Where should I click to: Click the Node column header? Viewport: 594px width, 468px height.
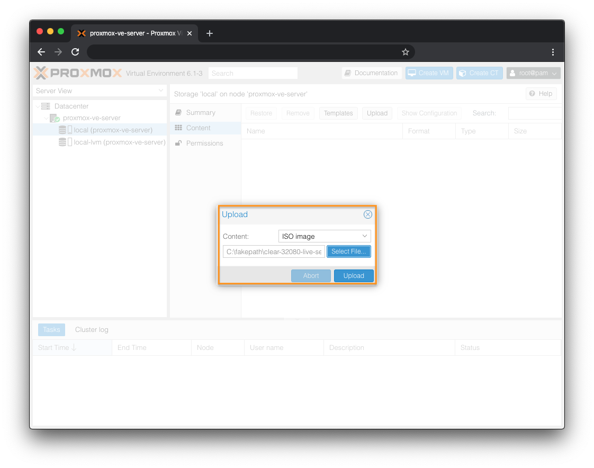(x=218, y=347)
